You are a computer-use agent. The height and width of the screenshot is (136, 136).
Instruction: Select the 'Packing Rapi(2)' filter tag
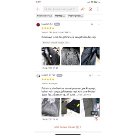coord(75,16)
